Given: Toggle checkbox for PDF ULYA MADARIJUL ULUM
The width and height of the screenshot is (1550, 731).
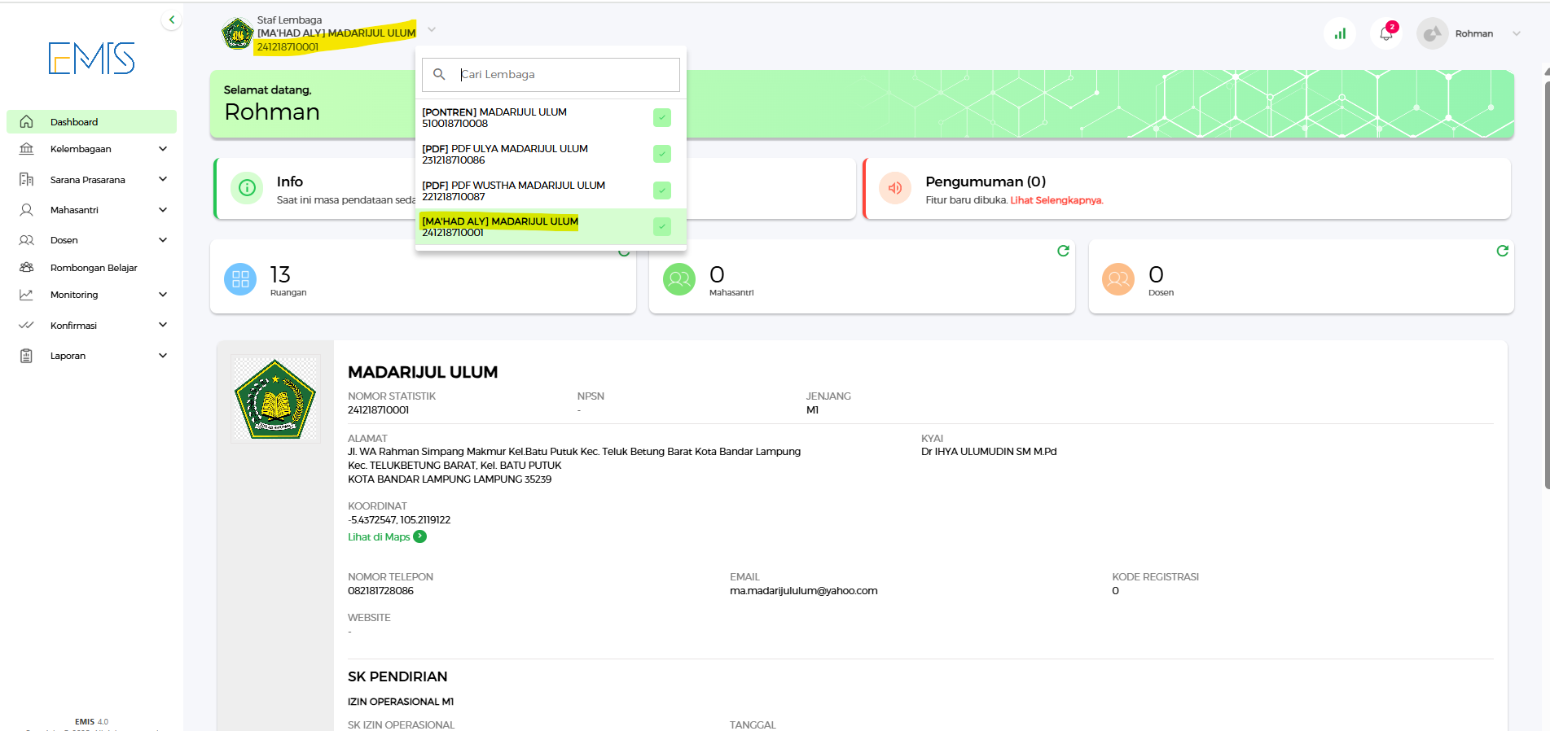Looking at the screenshot, I should (x=662, y=154).
